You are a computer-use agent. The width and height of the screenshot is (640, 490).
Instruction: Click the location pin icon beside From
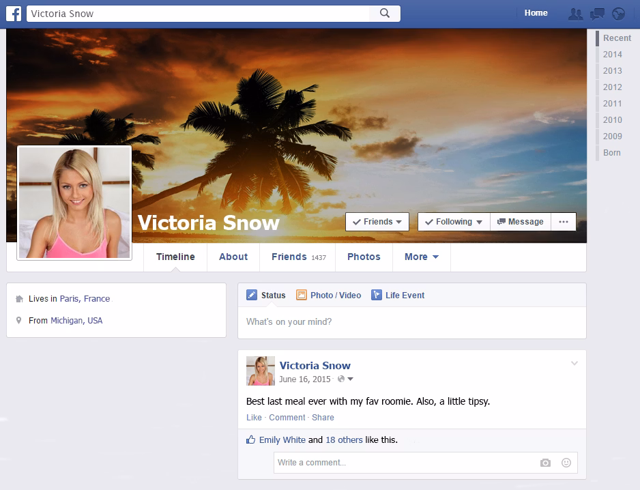click(19, 320)
